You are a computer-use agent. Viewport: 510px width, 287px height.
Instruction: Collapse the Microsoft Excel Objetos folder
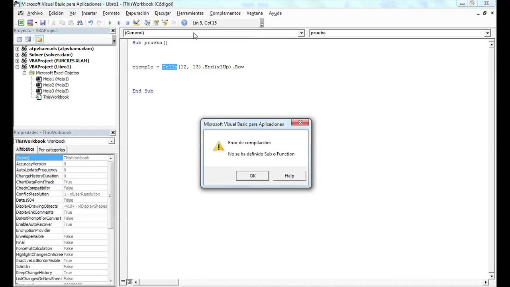click(x=24, y=73)
